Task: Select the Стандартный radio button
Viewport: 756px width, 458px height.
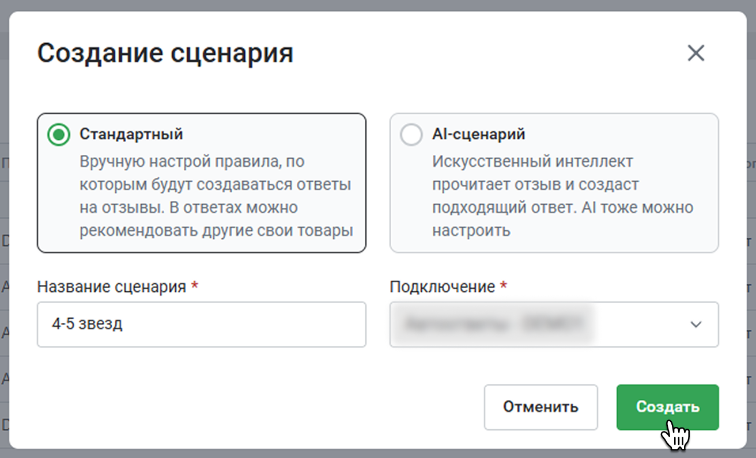Action: tap(58, 135)
